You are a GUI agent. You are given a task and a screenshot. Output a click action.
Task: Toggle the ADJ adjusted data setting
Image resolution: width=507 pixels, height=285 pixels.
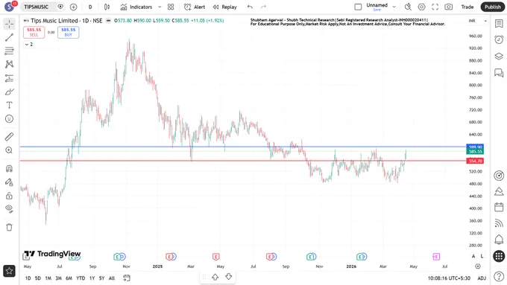point(482,278)
